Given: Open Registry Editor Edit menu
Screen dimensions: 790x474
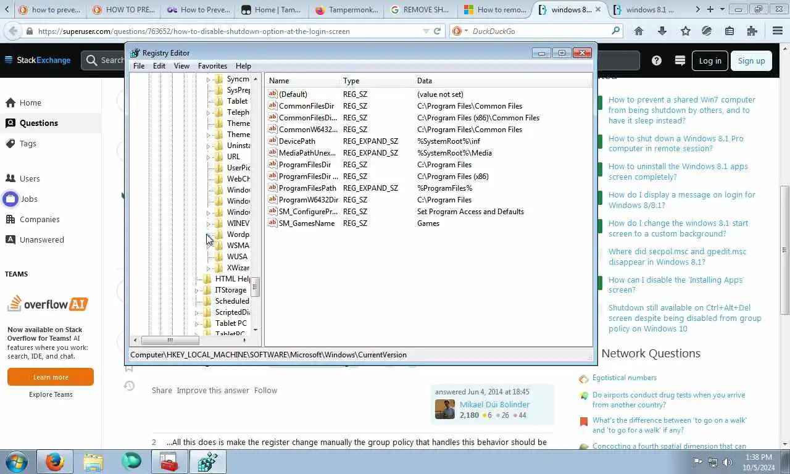Looking at the screenshot, I should 159,66.
